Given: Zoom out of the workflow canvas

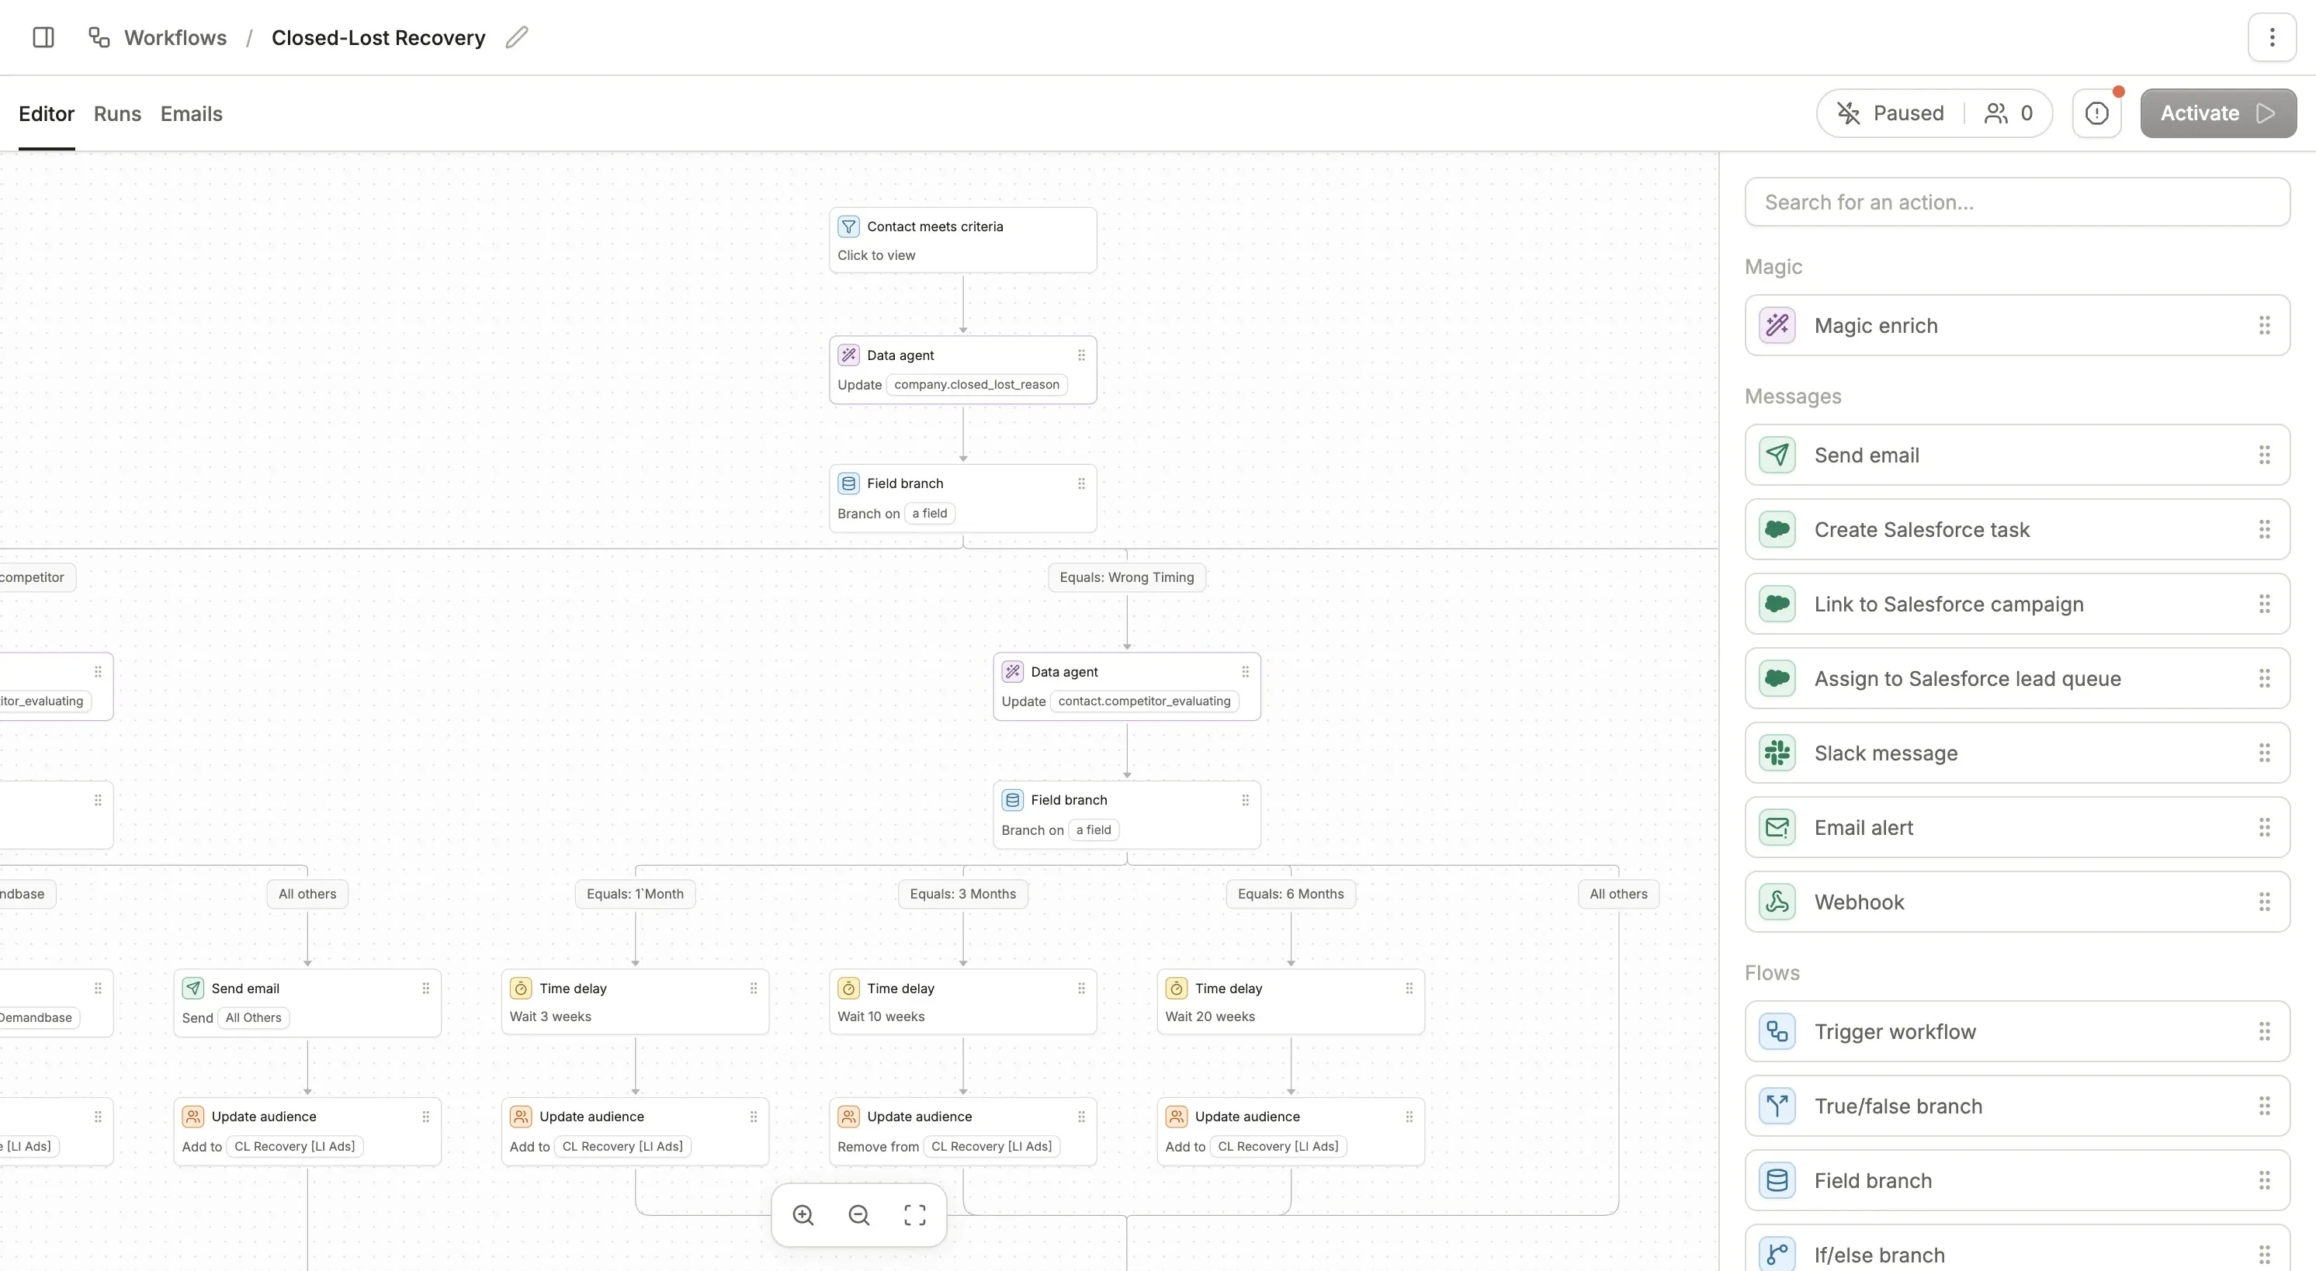Looking at the screenshot, I should [858, 1215].
